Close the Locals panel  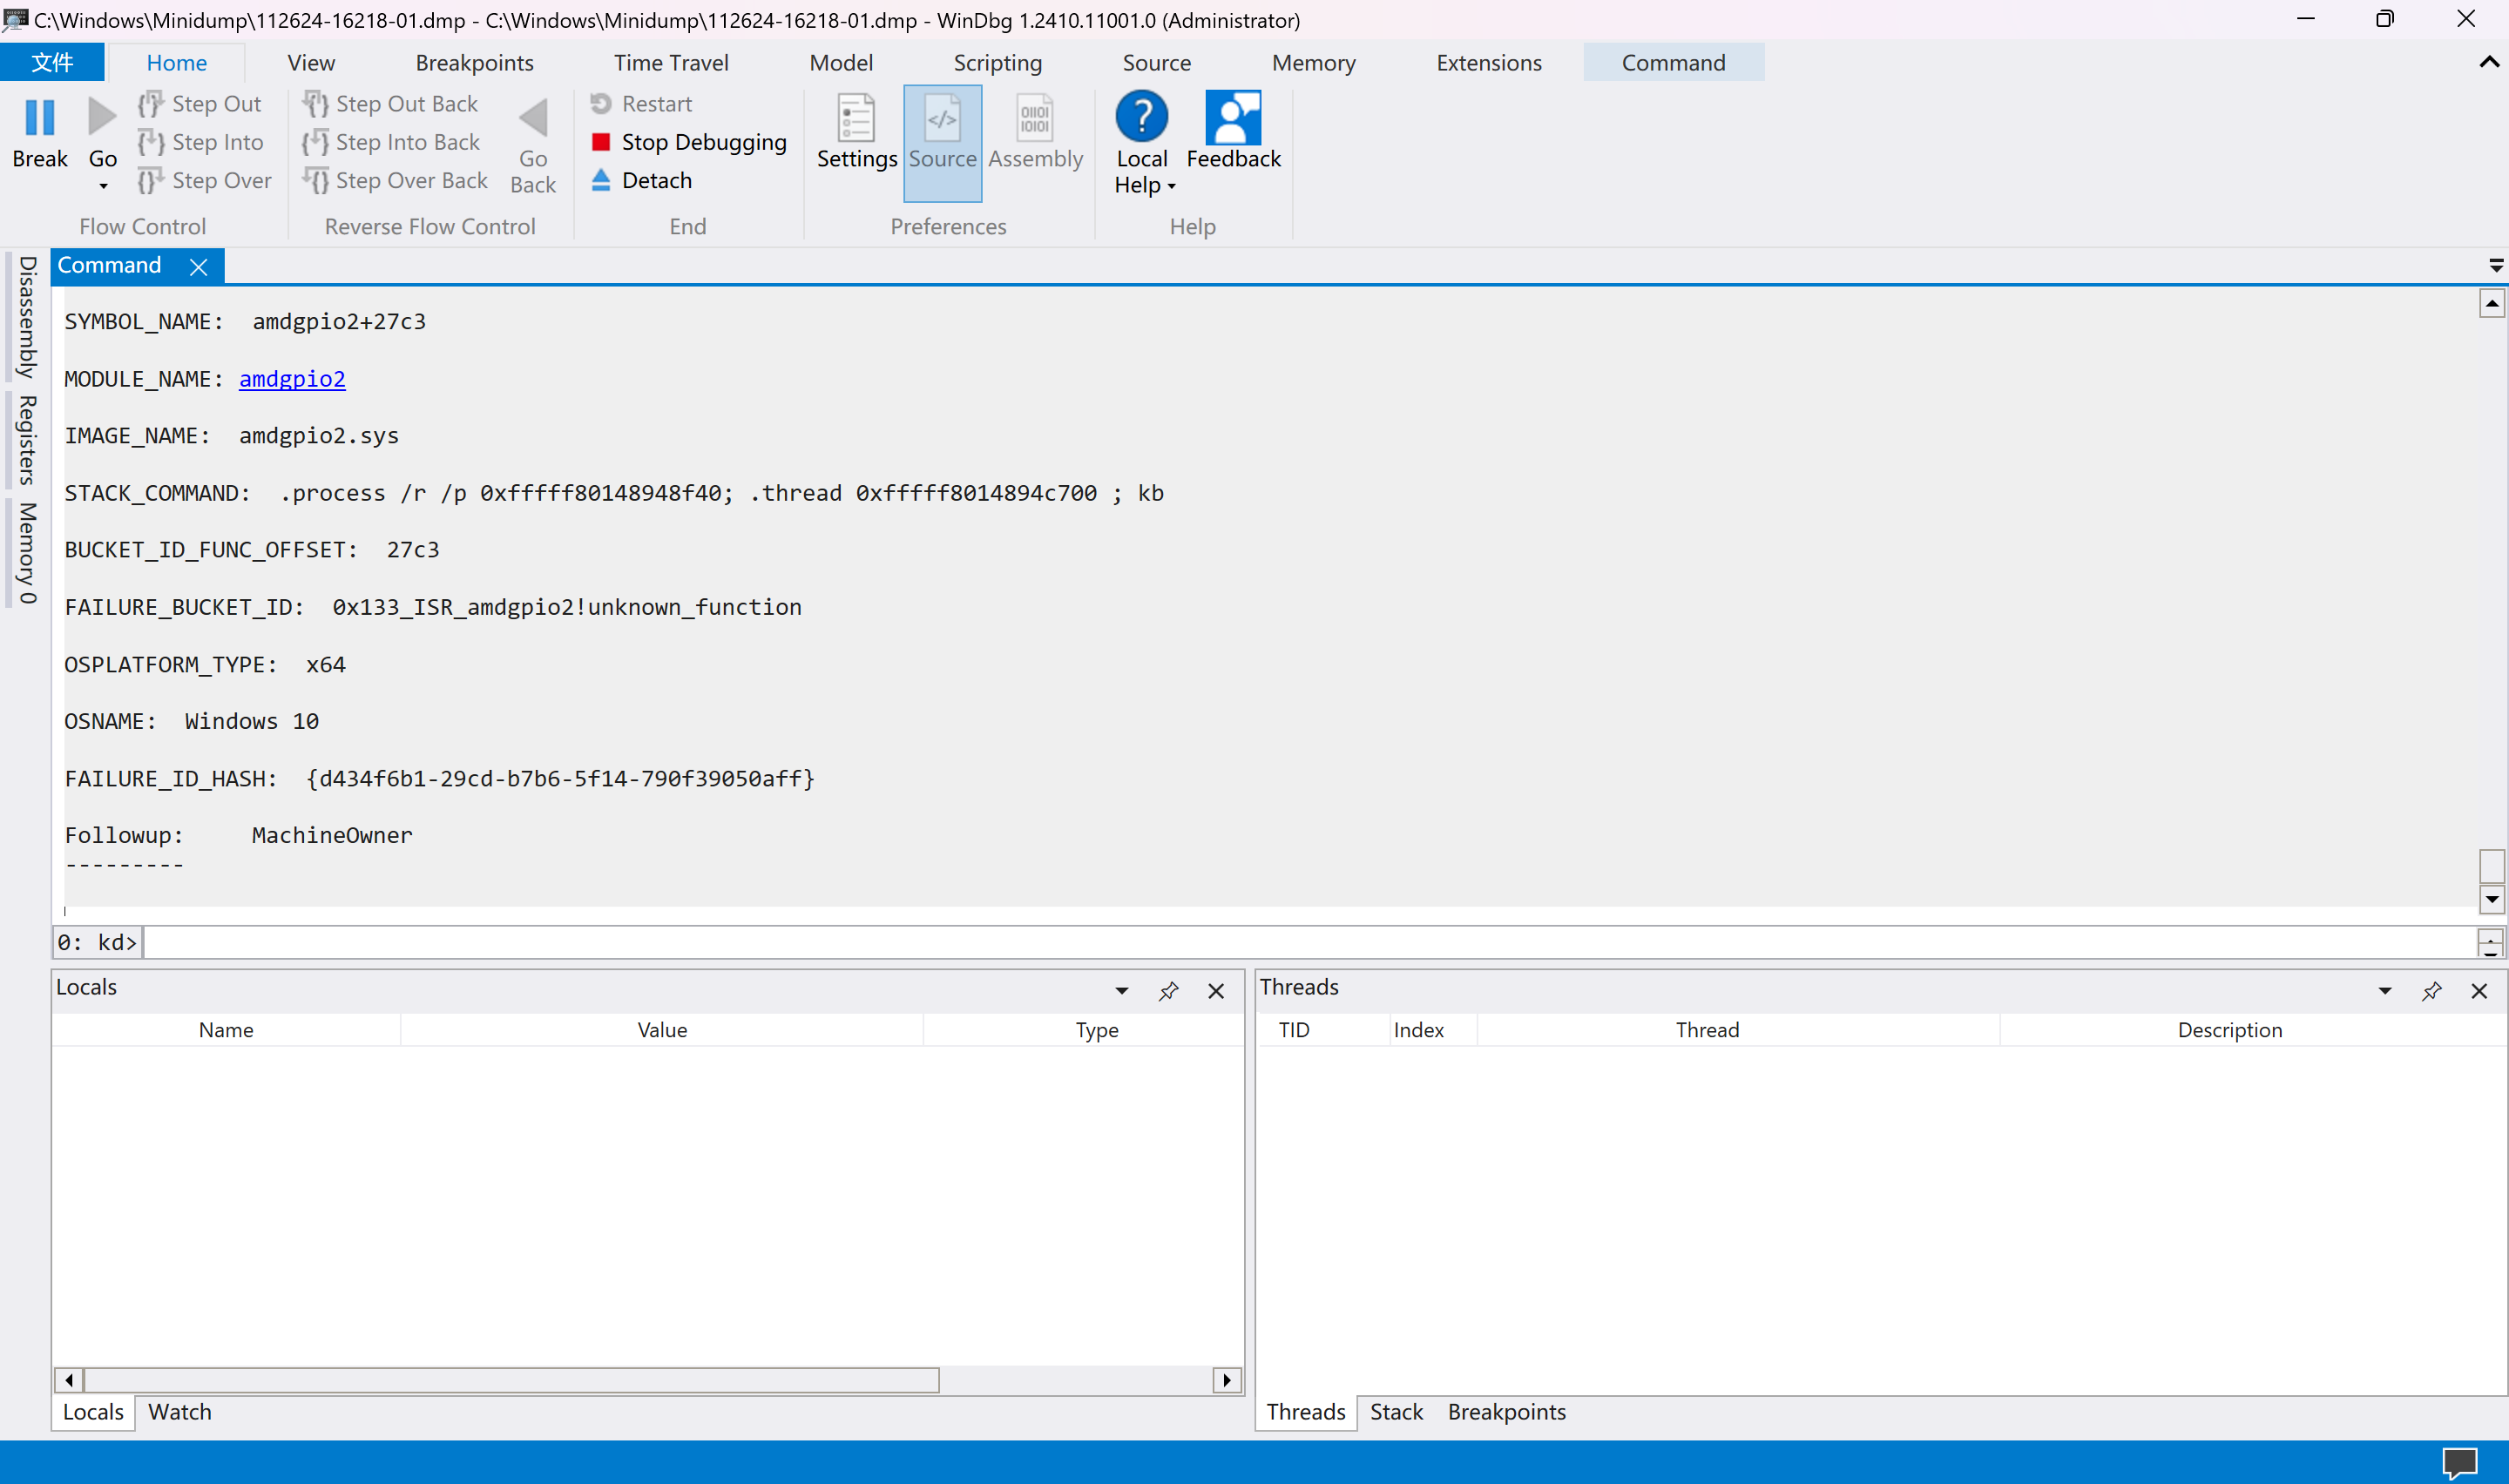pos(1215,991)
